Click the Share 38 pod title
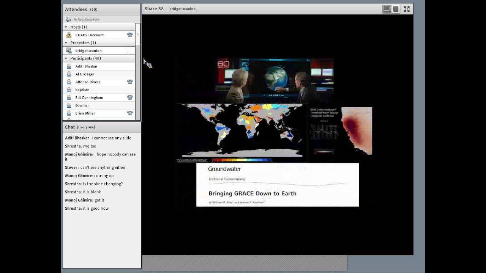The image size is (486, 273). pyautogui.click(x=154, y=9)
